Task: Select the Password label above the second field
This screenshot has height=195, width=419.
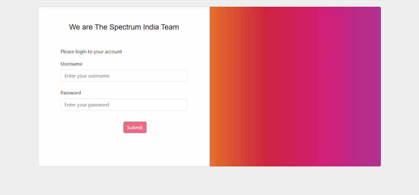Action: [x=70, y=93]
